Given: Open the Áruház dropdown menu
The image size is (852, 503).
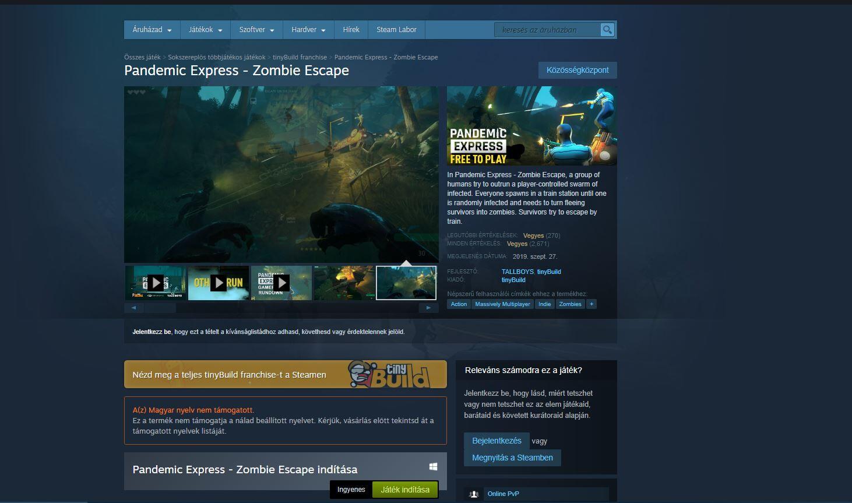Looking at the screenshot, I should (x=152, y=30).
